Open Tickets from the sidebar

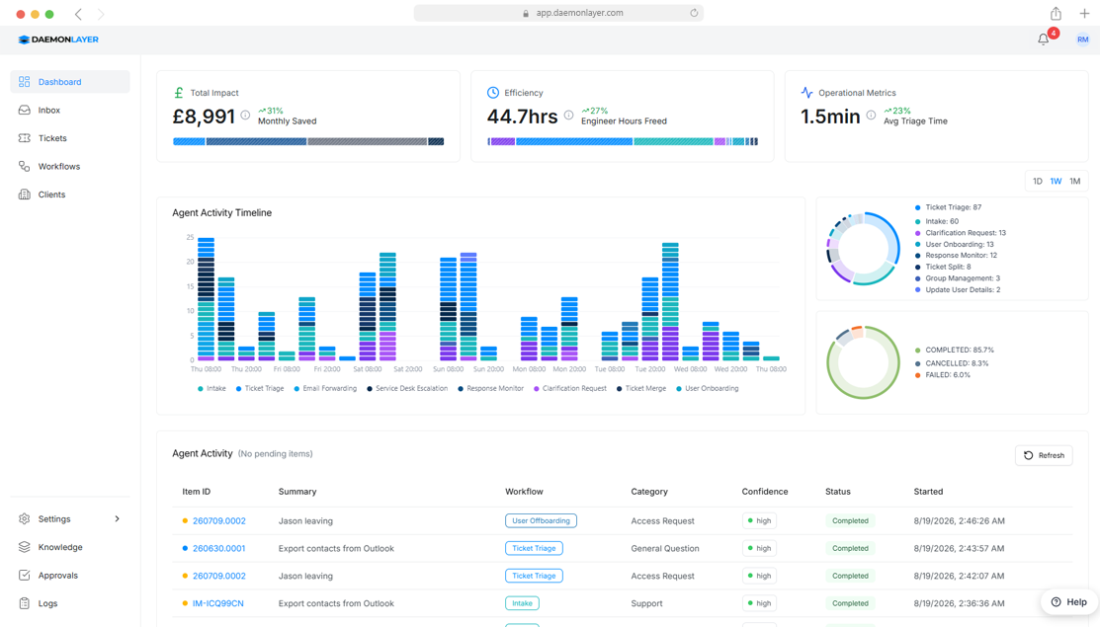[70, 138]
